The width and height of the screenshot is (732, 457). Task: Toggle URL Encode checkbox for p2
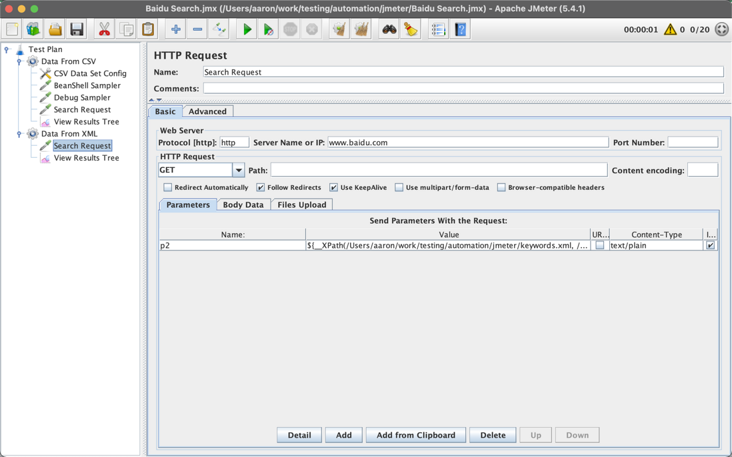tap(599, 245)
